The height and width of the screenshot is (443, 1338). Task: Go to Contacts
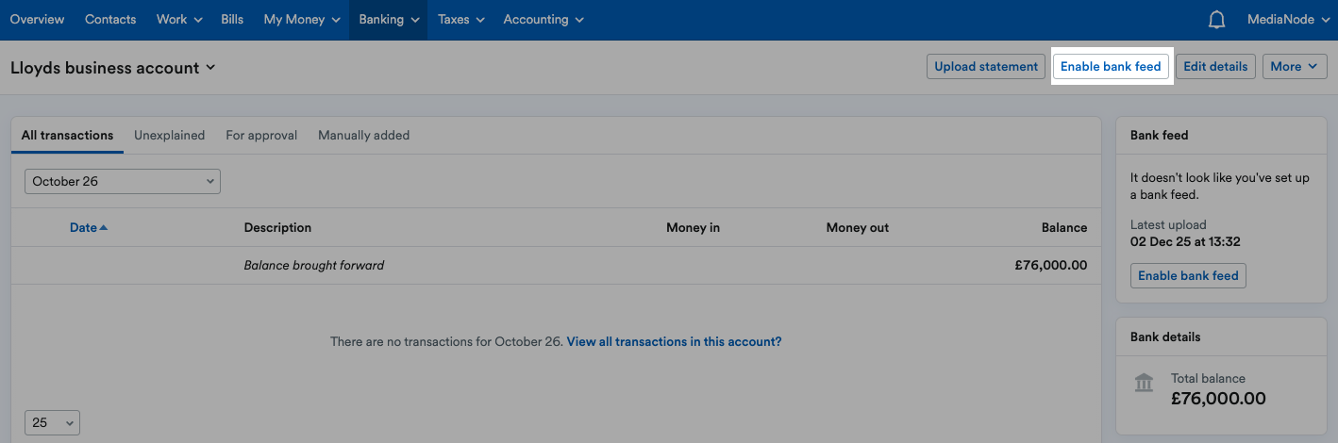pos(110,20)
